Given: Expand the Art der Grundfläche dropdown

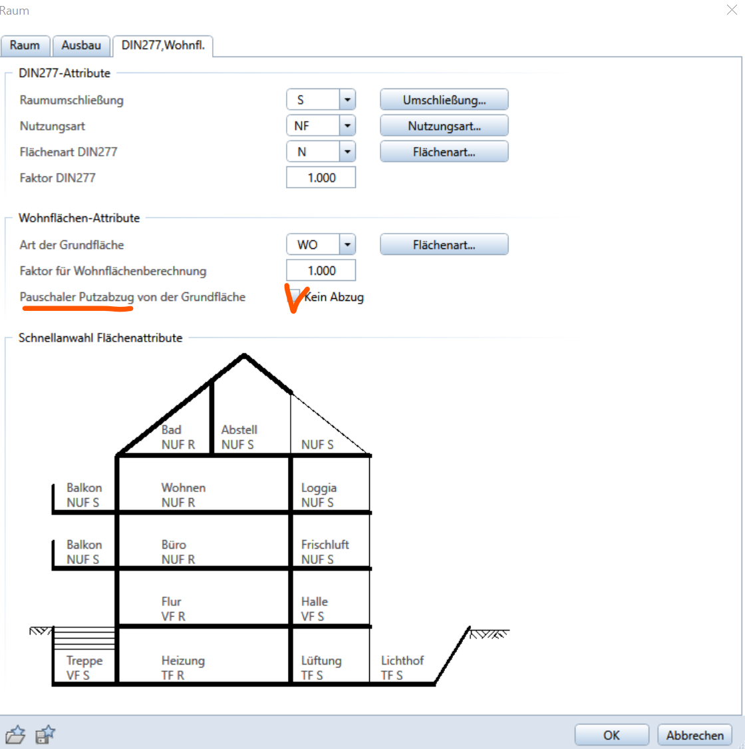Looking at the screenshot, I should tap(347, 245).
